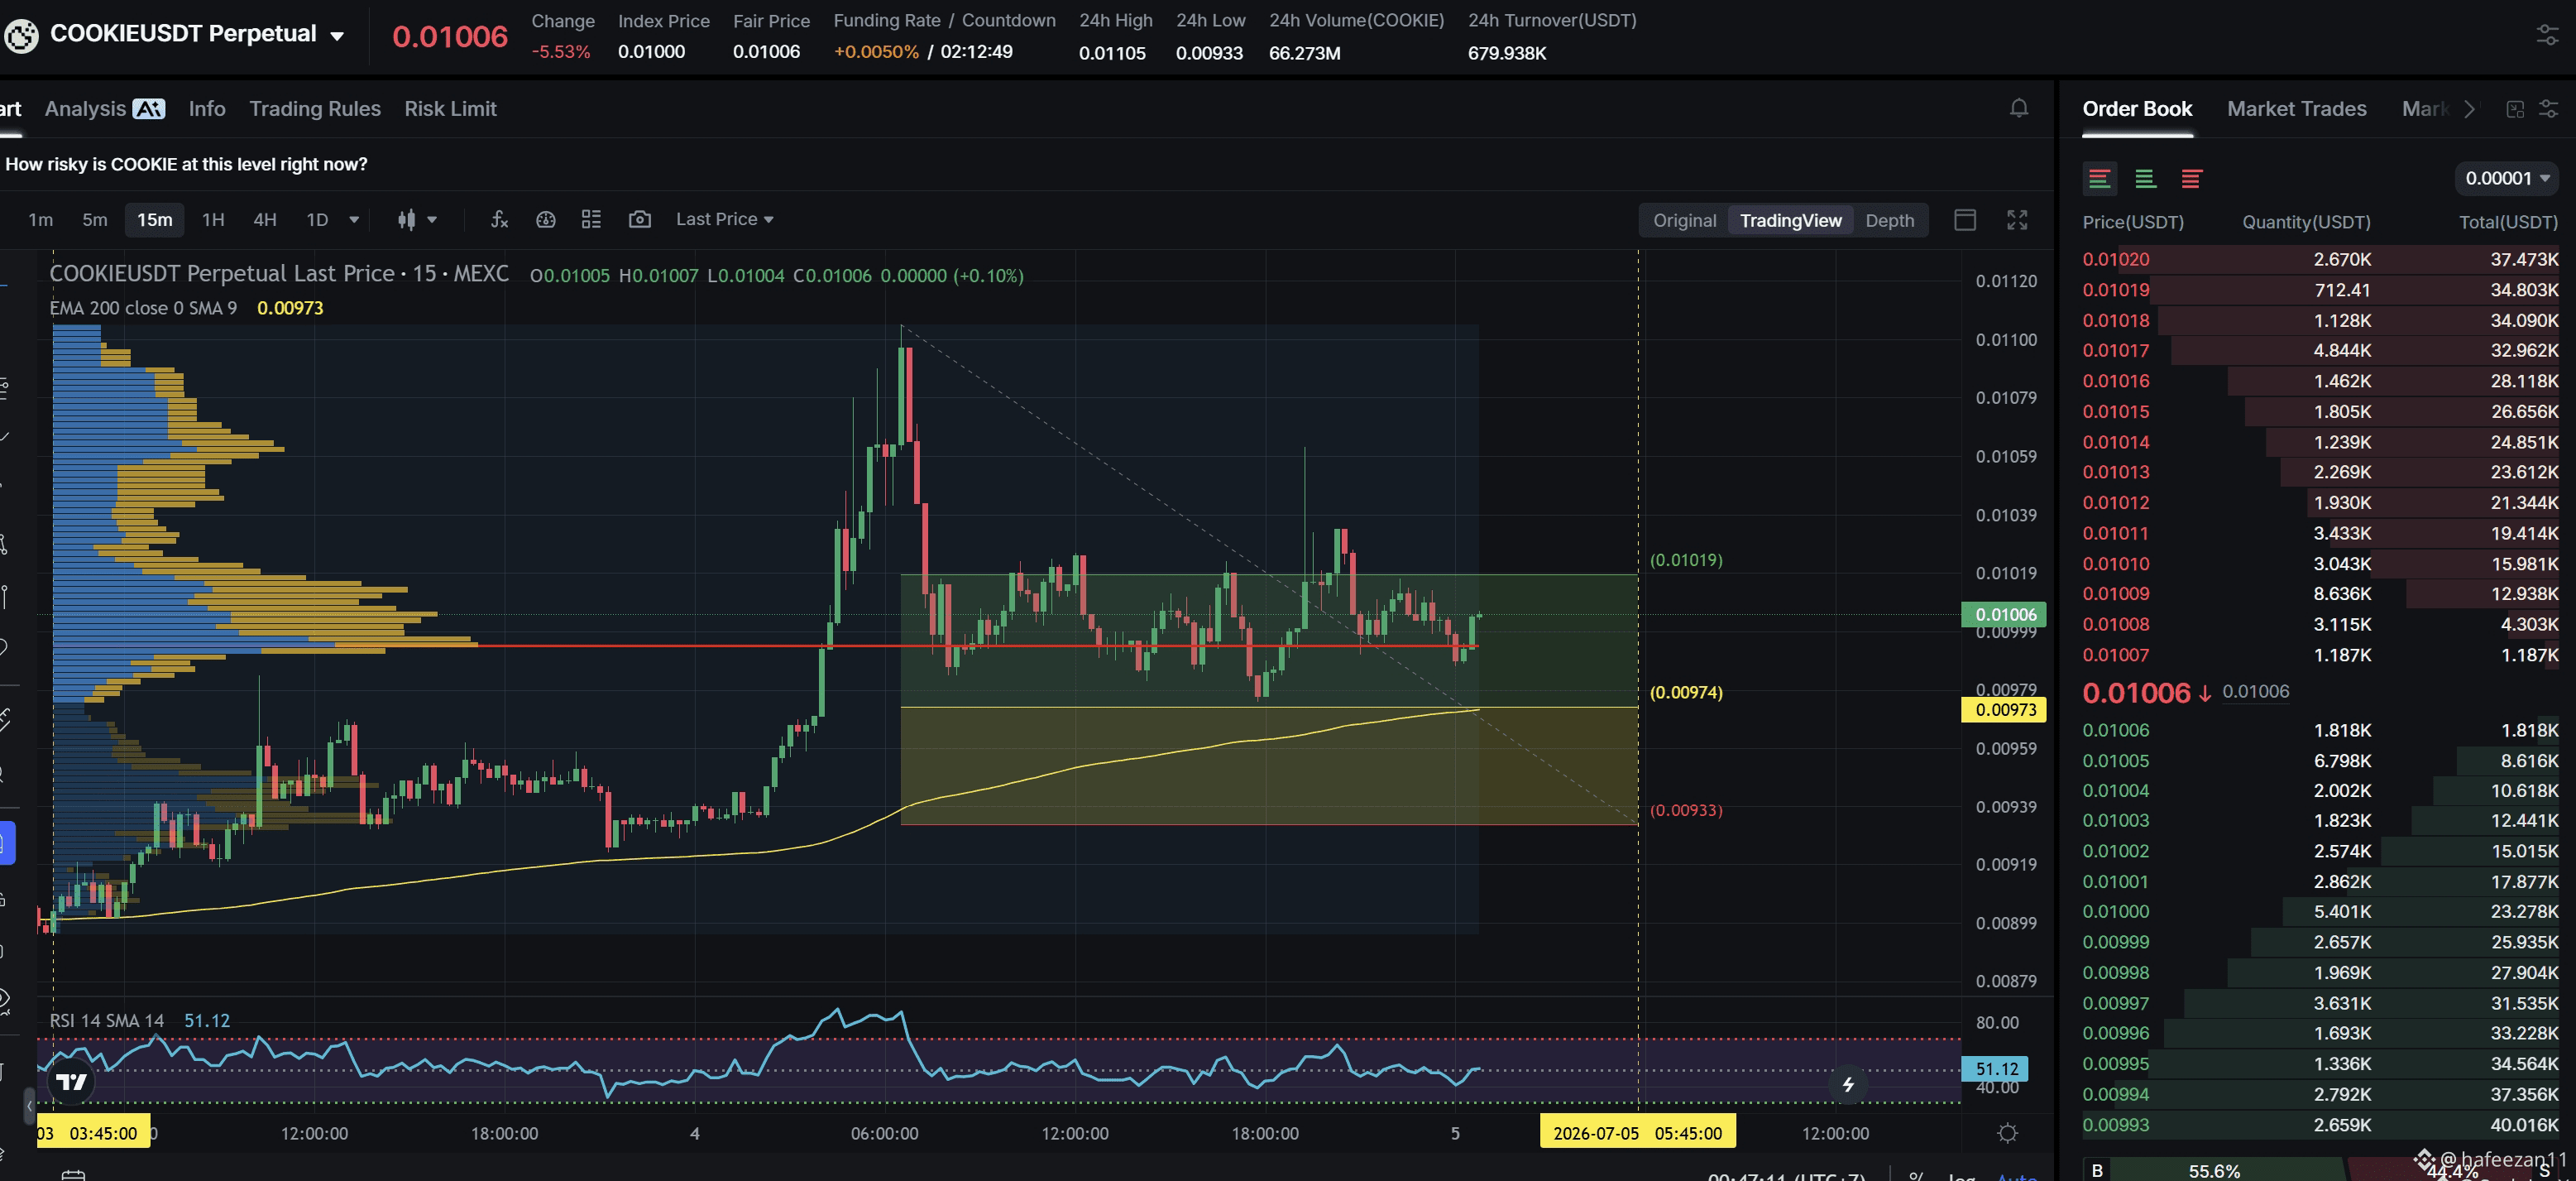Show bids-only green order book view
This screenshot has height=1181, width=2576.
pos(2145,179)
